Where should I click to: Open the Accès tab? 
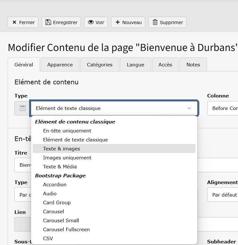(x=165, y=64)
